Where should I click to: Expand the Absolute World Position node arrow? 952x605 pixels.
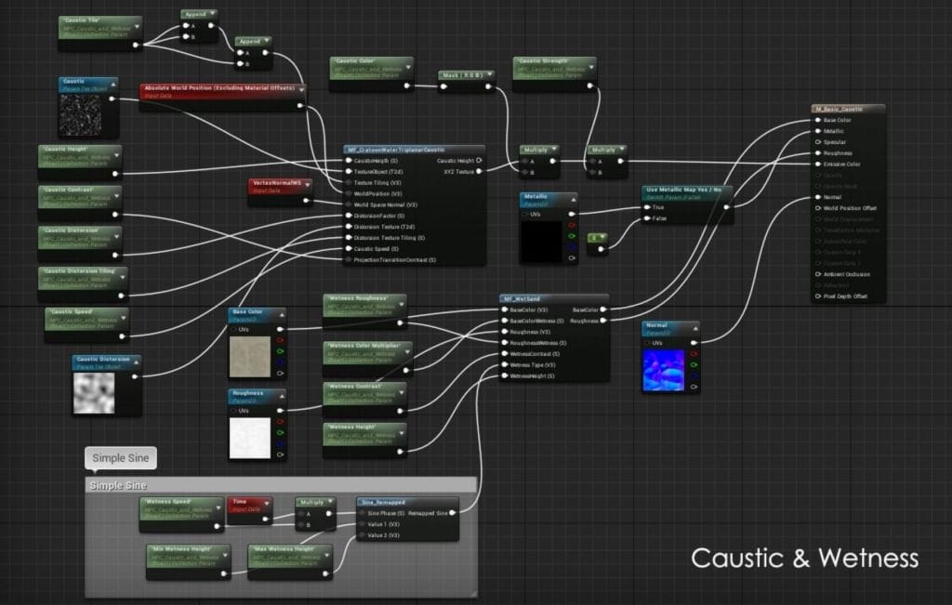[301, 90]
